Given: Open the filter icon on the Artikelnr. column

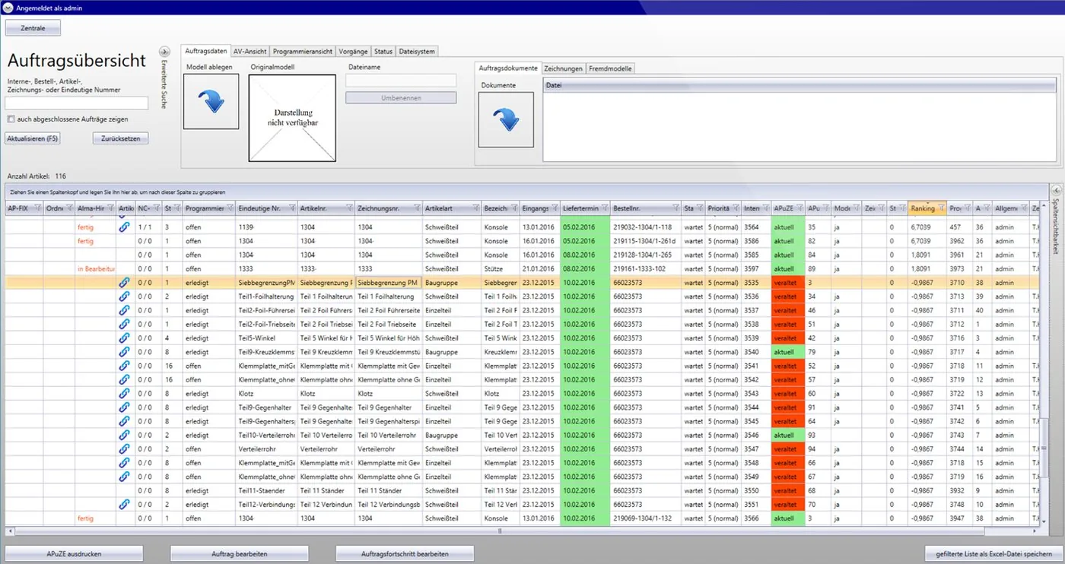Looking at the screenshot, I should click(x=349, y=208).
